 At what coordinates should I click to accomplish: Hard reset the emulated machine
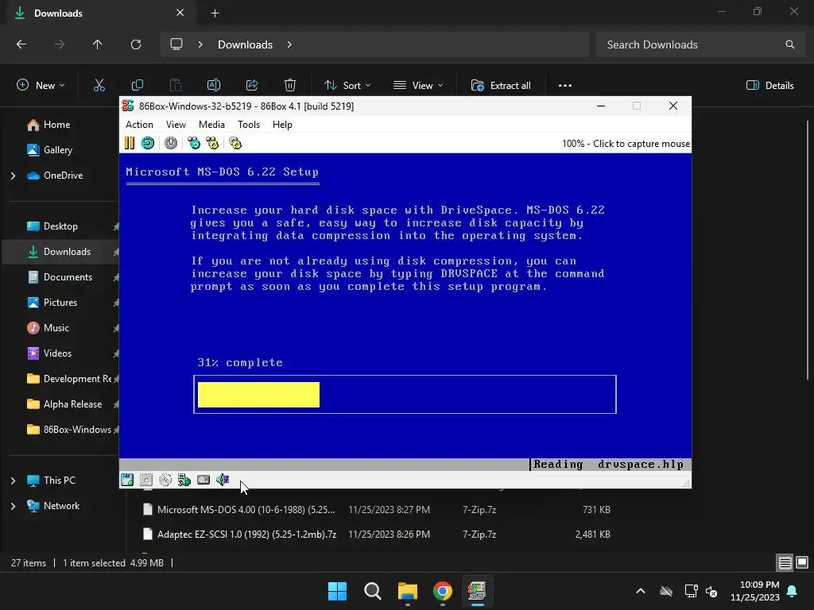[148, 143]
